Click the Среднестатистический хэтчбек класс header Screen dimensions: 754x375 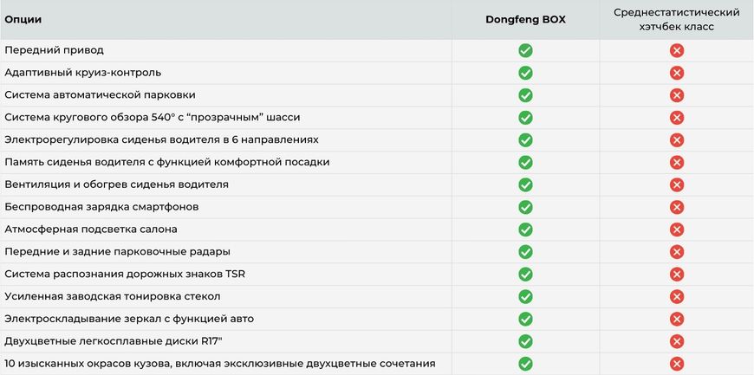[676, 19]
